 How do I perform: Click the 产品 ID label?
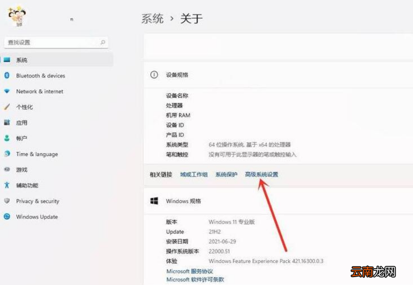[x=175, y=135]
